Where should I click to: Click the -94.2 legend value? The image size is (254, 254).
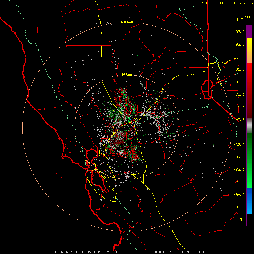point(239,195)
